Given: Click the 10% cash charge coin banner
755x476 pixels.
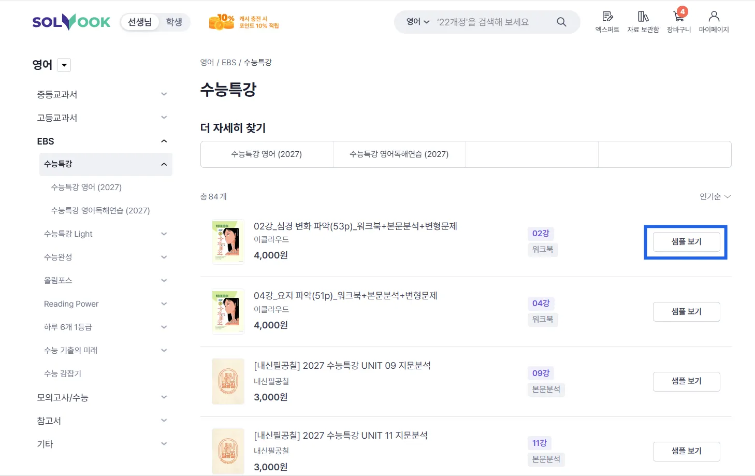Looking at the screenshot, I should point(244,22).
